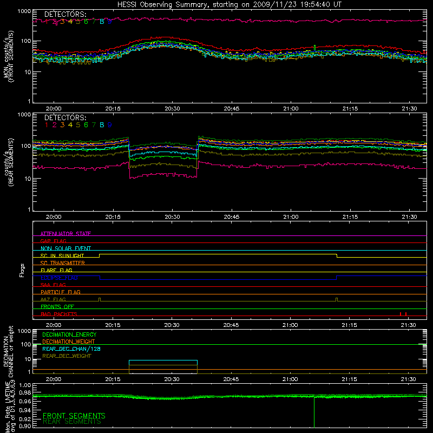This screenshot has height=433, width=433.
Task: Click the SAA FLAG label
Action: click(53, 285)
